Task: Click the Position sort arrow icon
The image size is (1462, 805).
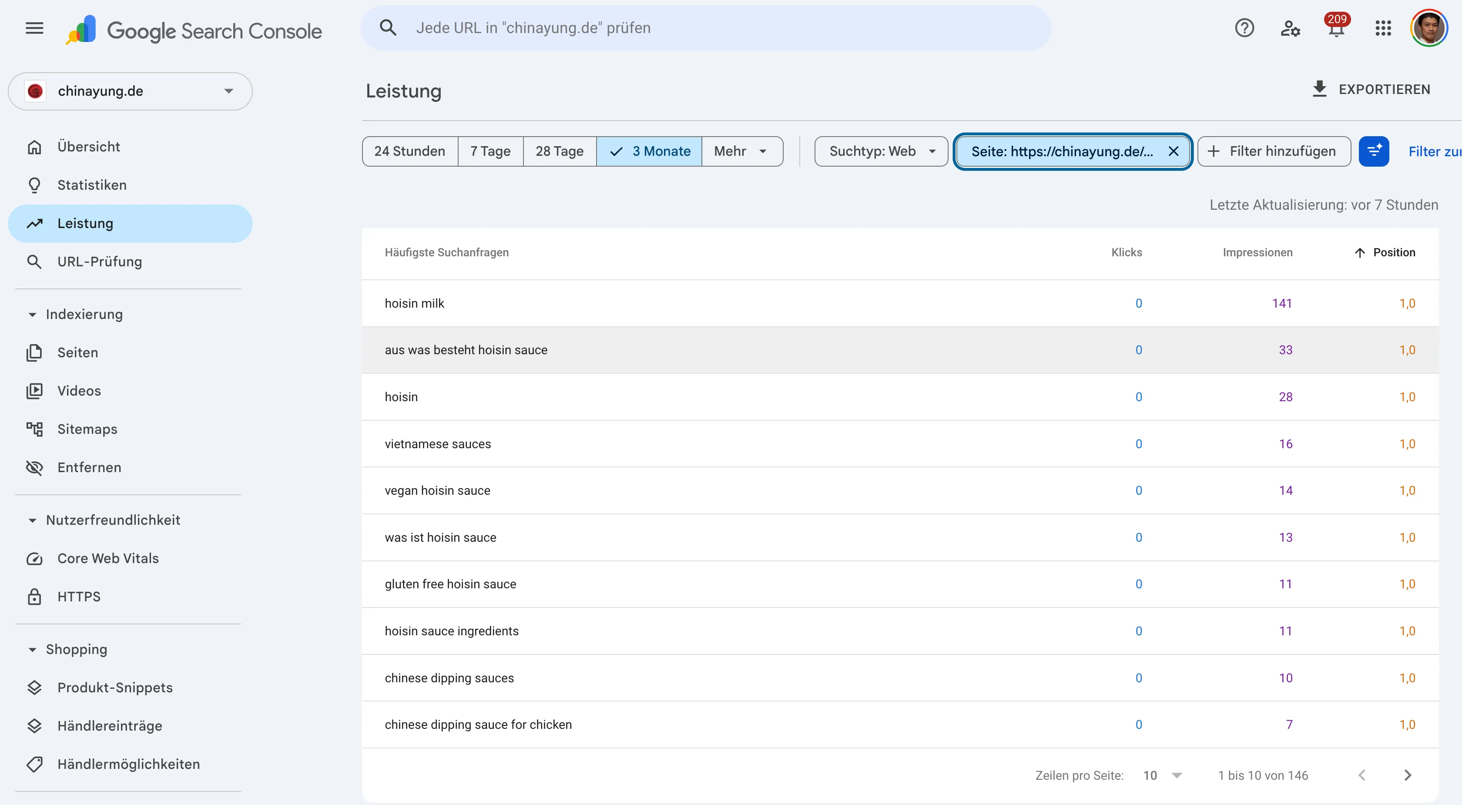Action: (1359, 253)
